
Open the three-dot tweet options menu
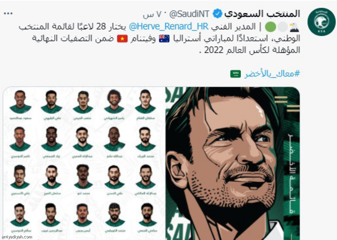(8, 13)
